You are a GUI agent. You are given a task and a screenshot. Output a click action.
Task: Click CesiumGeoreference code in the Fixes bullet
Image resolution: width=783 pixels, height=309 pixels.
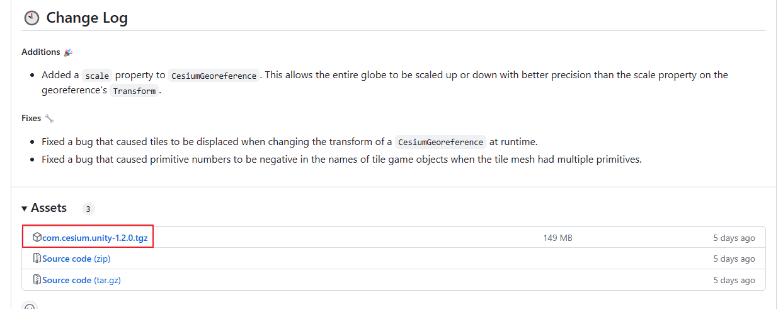[441, 142]
